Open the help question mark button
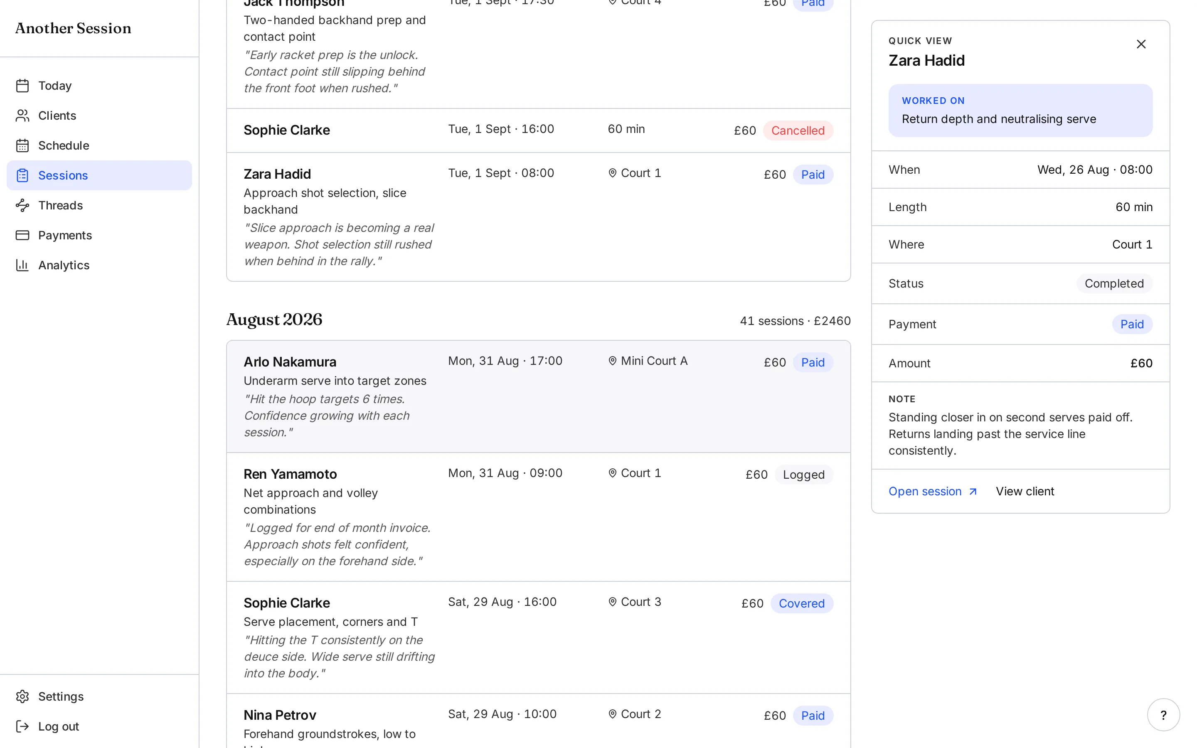The width and height of the screenshot is (1197, 748). (1163, 714)
